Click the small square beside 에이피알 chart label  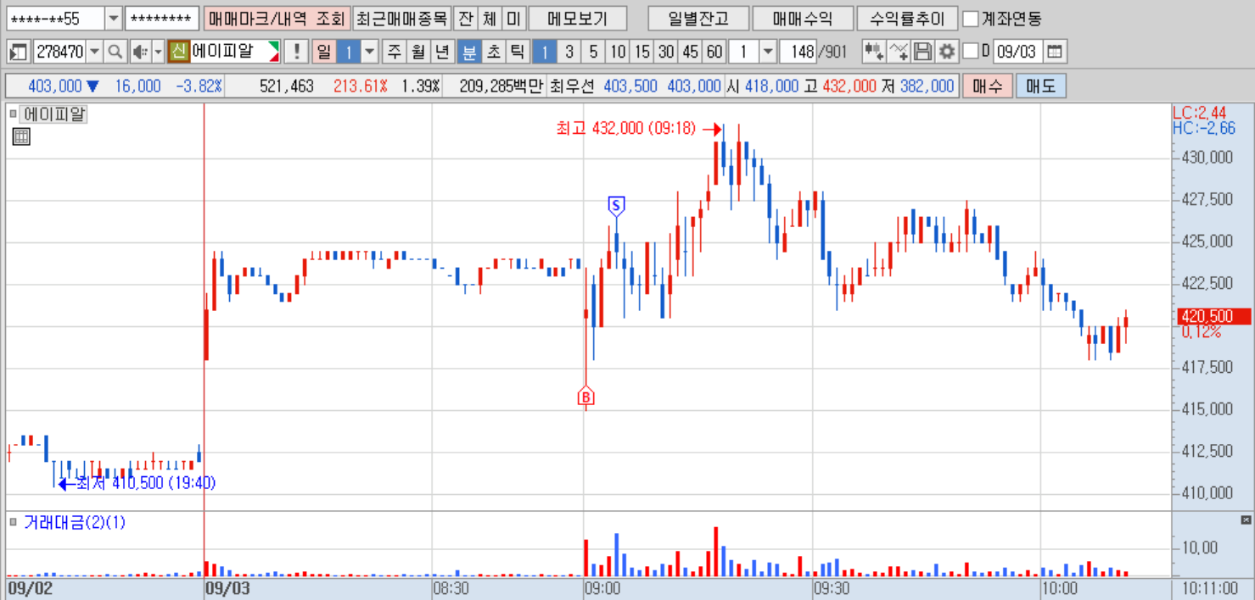pos(14,113)
